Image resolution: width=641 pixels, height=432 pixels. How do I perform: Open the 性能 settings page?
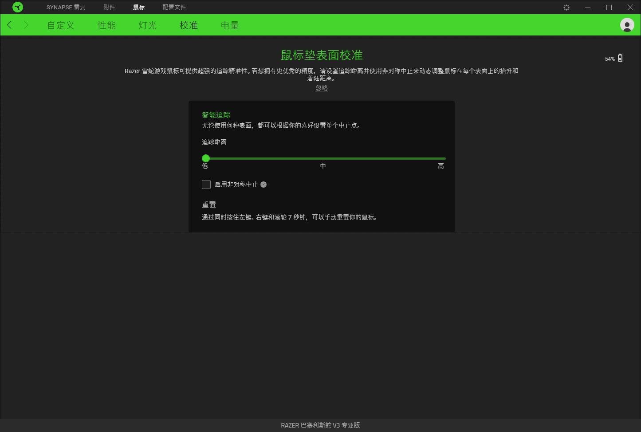tap(106, 25)
